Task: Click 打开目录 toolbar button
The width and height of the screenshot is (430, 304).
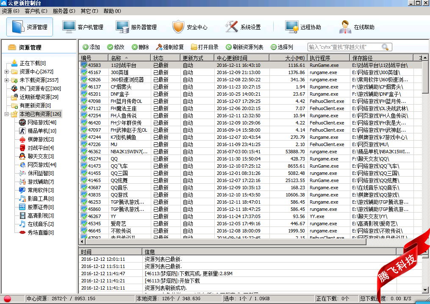Action: [205, 47]
